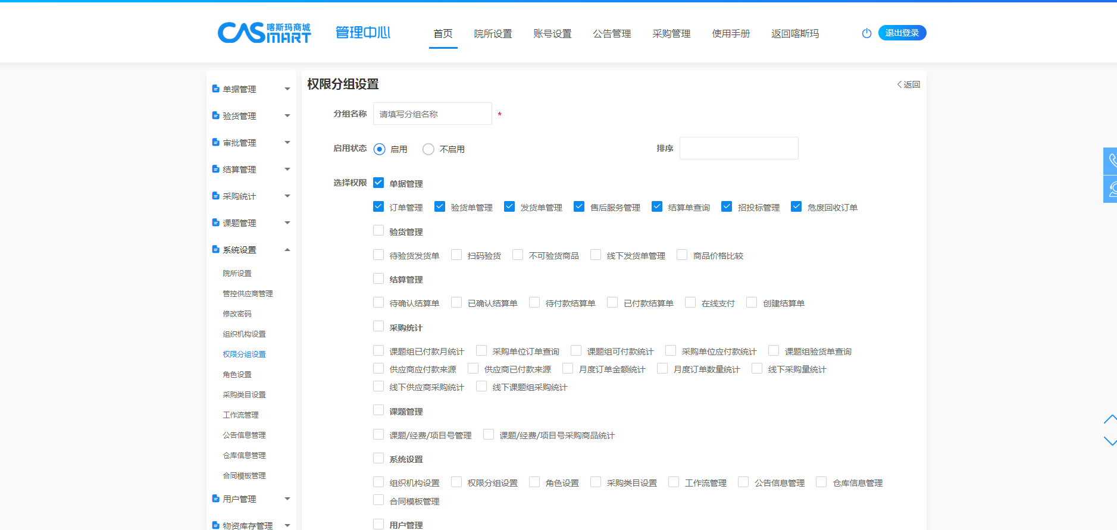
Task: Click the 退出登录 button
Action: click(902, 33)
